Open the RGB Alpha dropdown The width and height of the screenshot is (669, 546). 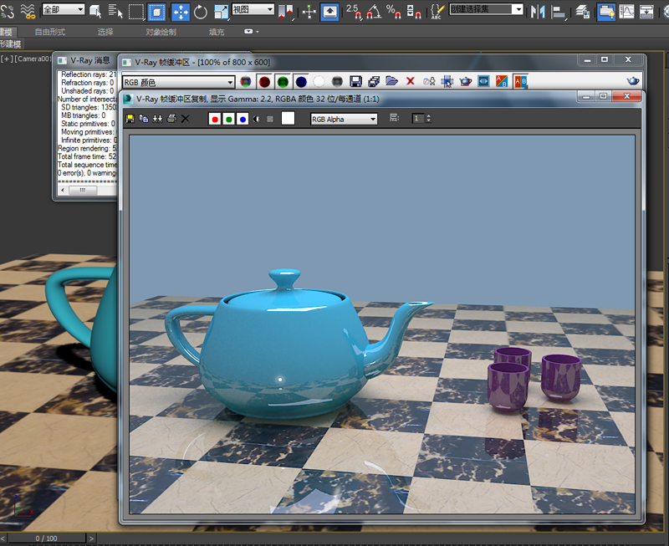point(344,119)
